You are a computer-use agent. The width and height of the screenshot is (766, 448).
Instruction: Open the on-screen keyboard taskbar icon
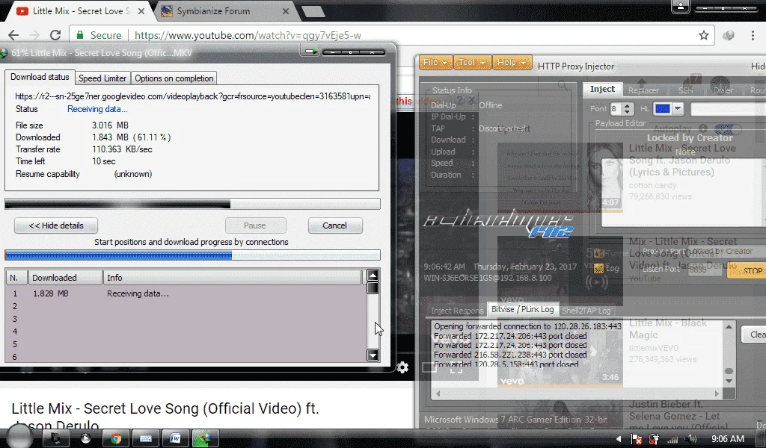point(146,438)
